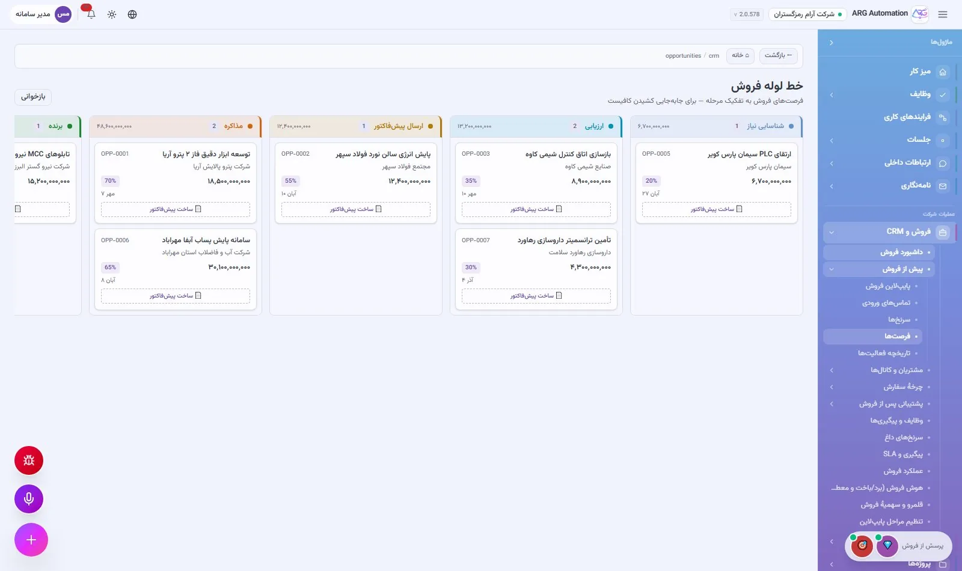Open داشبورد فروش in the sidebar
The width and height of the screenshot is (962, 571).
point(878,252)
